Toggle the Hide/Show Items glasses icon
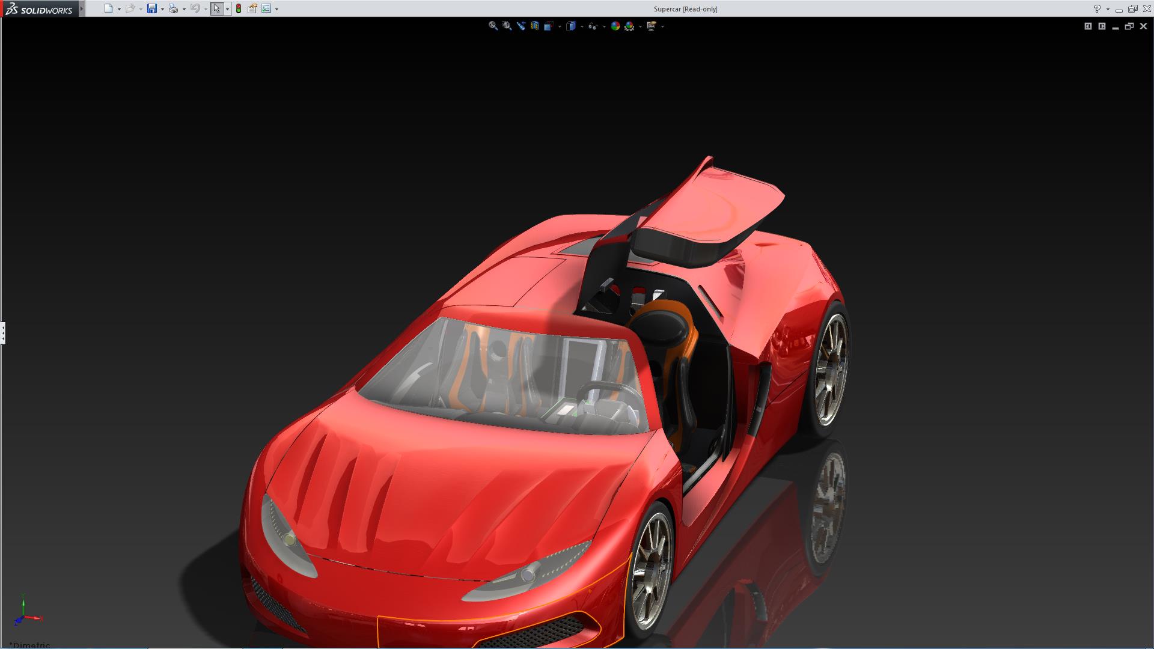Viewport: 1154px width, 649px height. point(593,26)
